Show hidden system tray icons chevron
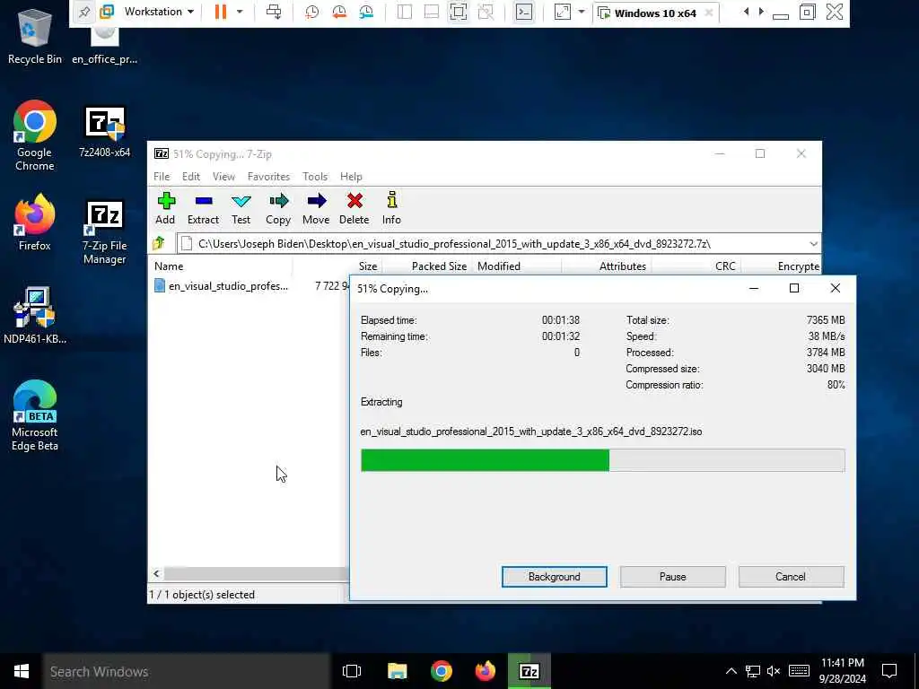The height and width of the screenshot is (689, 919). [x=731, y=671]
